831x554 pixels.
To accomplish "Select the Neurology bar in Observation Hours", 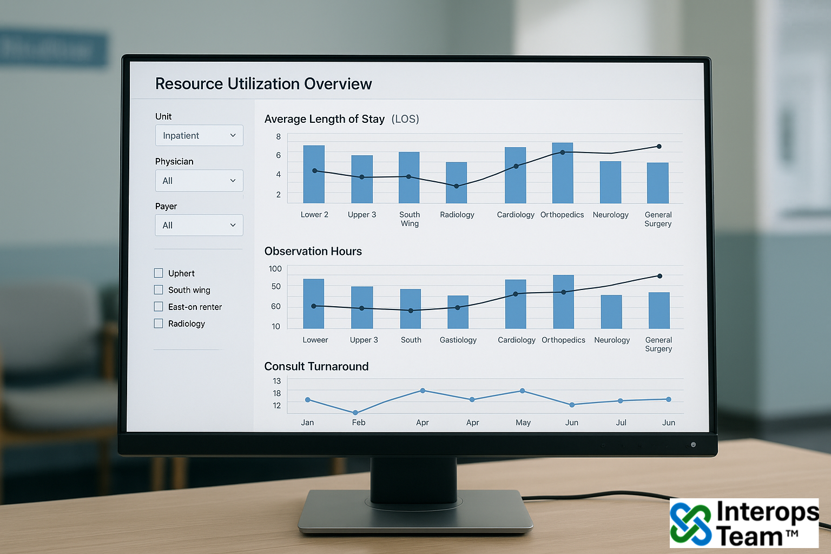I will tap(611, 312).
